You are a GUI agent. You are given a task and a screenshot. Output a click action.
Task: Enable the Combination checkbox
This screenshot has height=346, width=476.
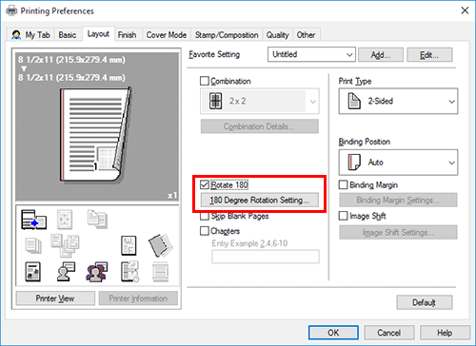pos(205,81)
